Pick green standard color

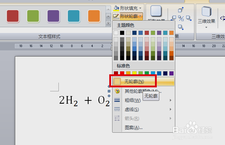click(x=147, y=73)
